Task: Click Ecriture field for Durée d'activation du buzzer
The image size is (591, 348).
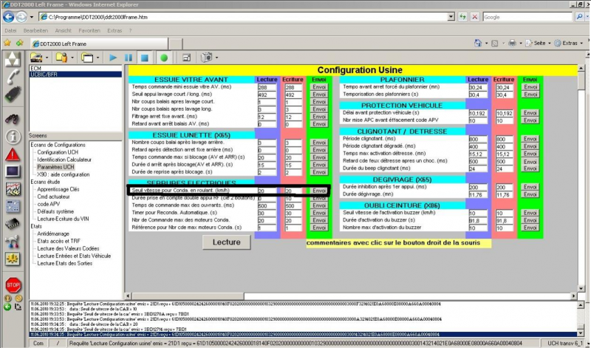Action: point(504,221)
